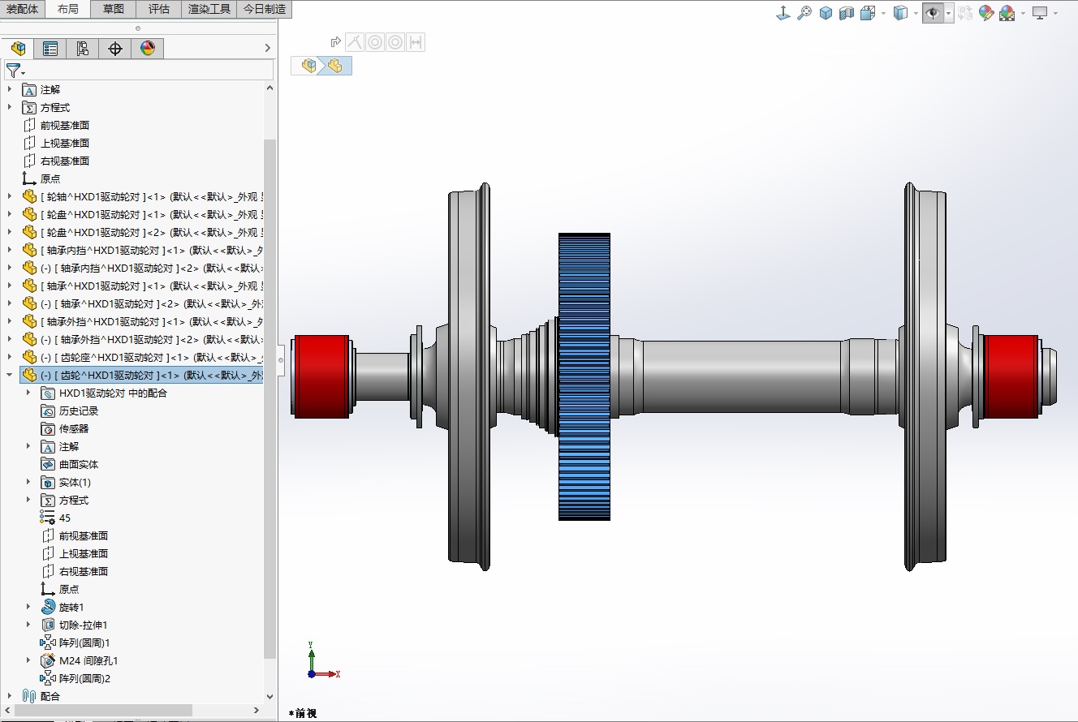
Task: Click the confirmation corner arrow icon
Action: click(x=335, y=42)
